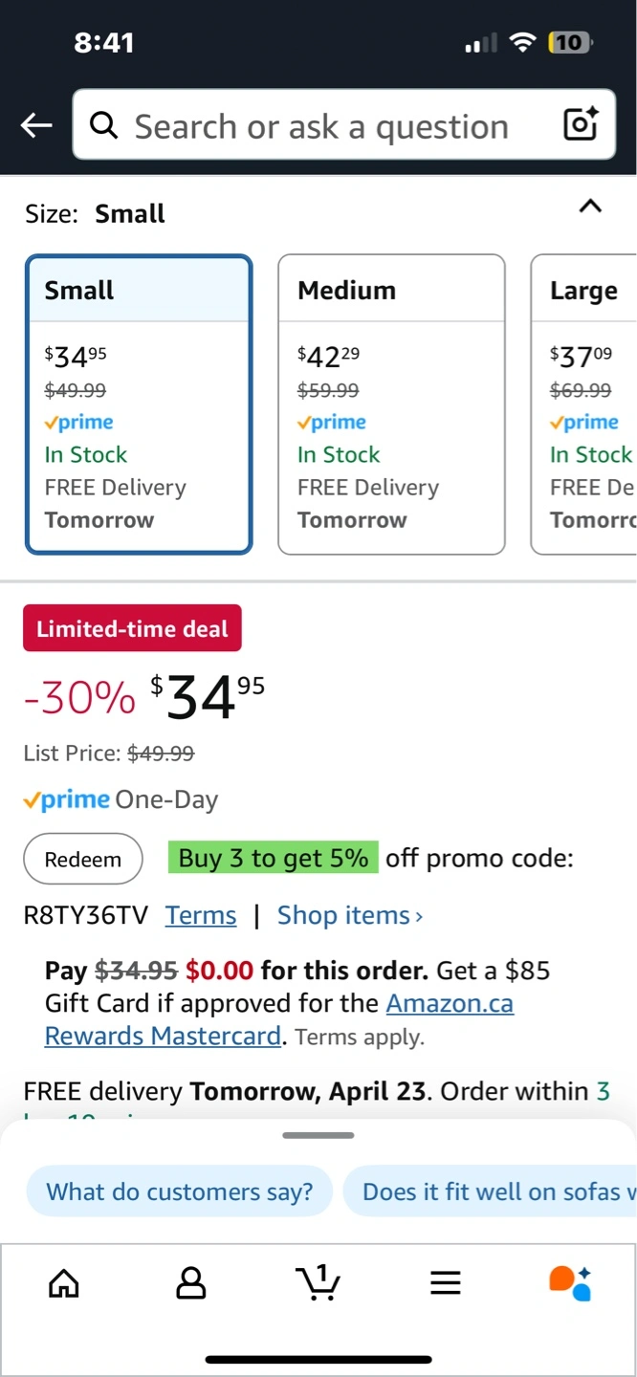
Task: Expand the bottom sheet drag handle
Action: point(318,1135)
